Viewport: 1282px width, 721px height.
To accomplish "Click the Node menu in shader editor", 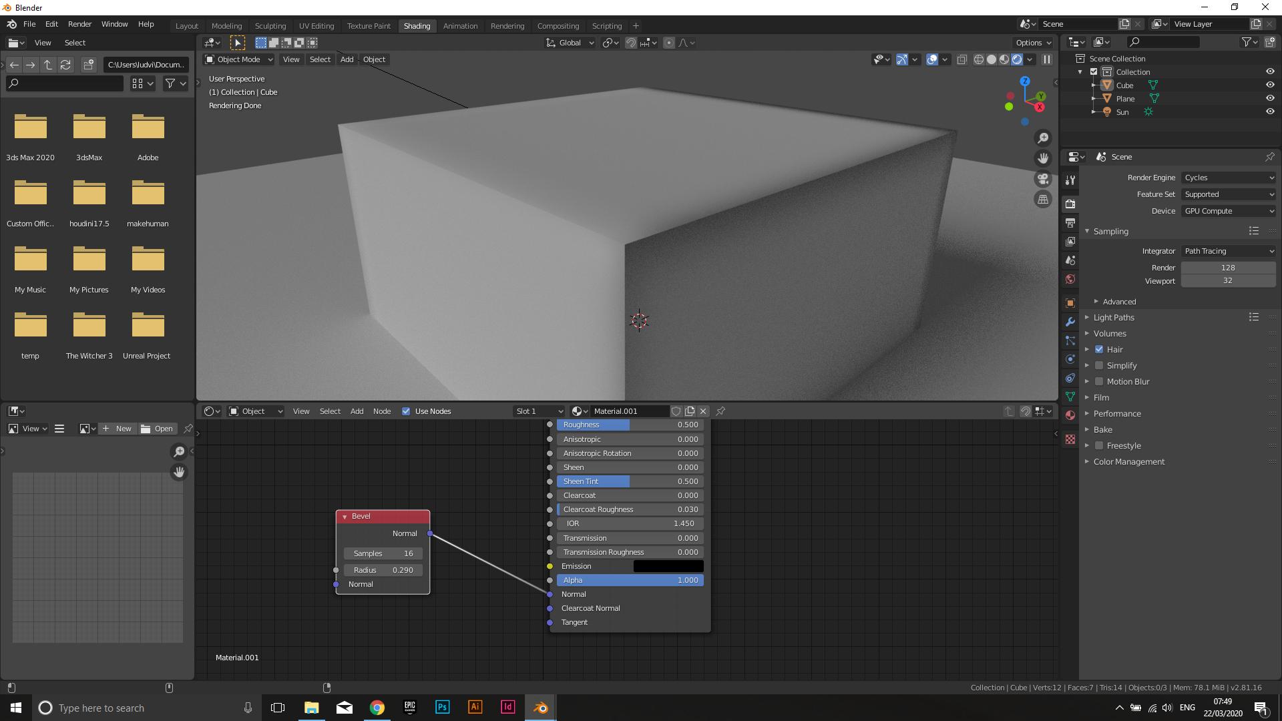I will click(x=382, y=411).
